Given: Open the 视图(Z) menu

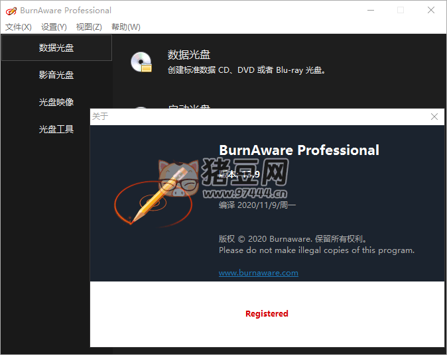Looking at the screenshot, I should click(x=89, y=27).
